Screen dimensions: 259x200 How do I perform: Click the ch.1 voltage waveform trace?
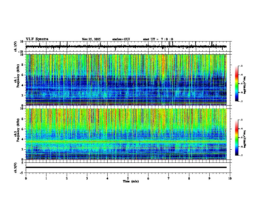point(126,46)
